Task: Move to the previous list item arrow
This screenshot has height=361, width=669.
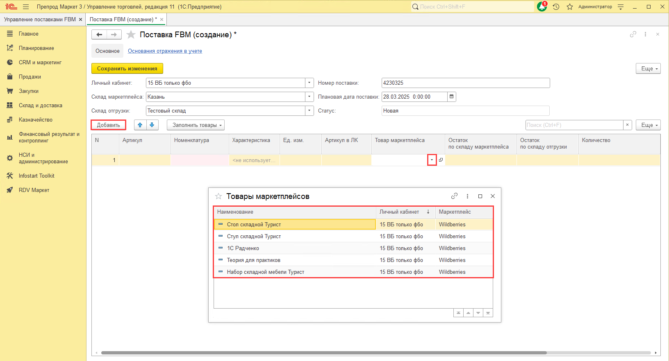Action: pyautogui.click(x=468, y=313)
